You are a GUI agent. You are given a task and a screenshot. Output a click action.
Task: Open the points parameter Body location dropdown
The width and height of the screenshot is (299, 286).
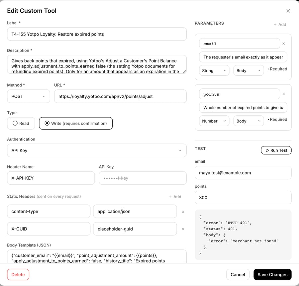pos(249,121)
